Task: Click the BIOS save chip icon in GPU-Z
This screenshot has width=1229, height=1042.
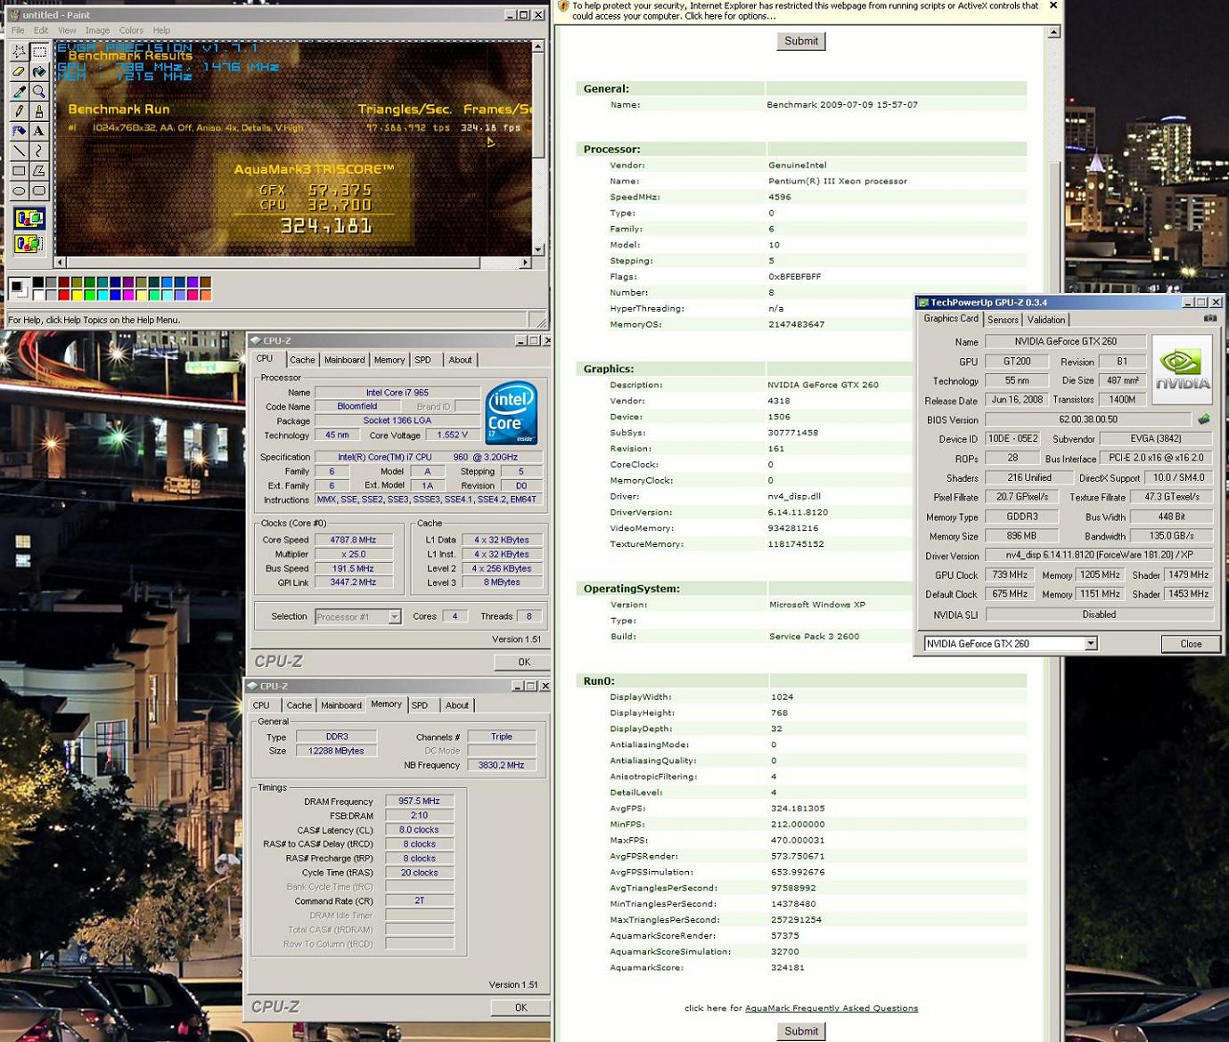Action: tap(1204, 419)
